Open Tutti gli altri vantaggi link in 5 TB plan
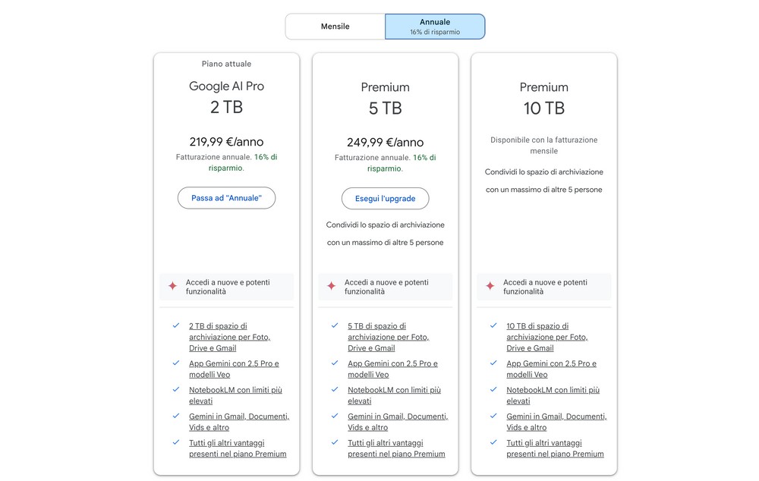The height and width of the screenshot is (481, 759). click(396, 448)
